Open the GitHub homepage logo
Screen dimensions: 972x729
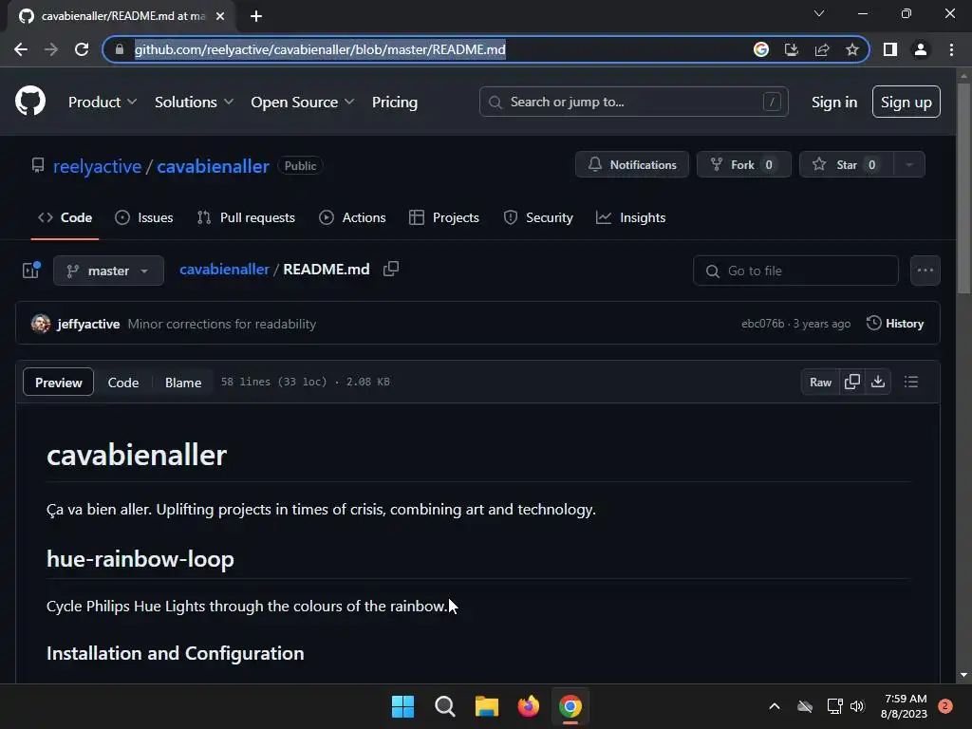(x=30, y=101)
